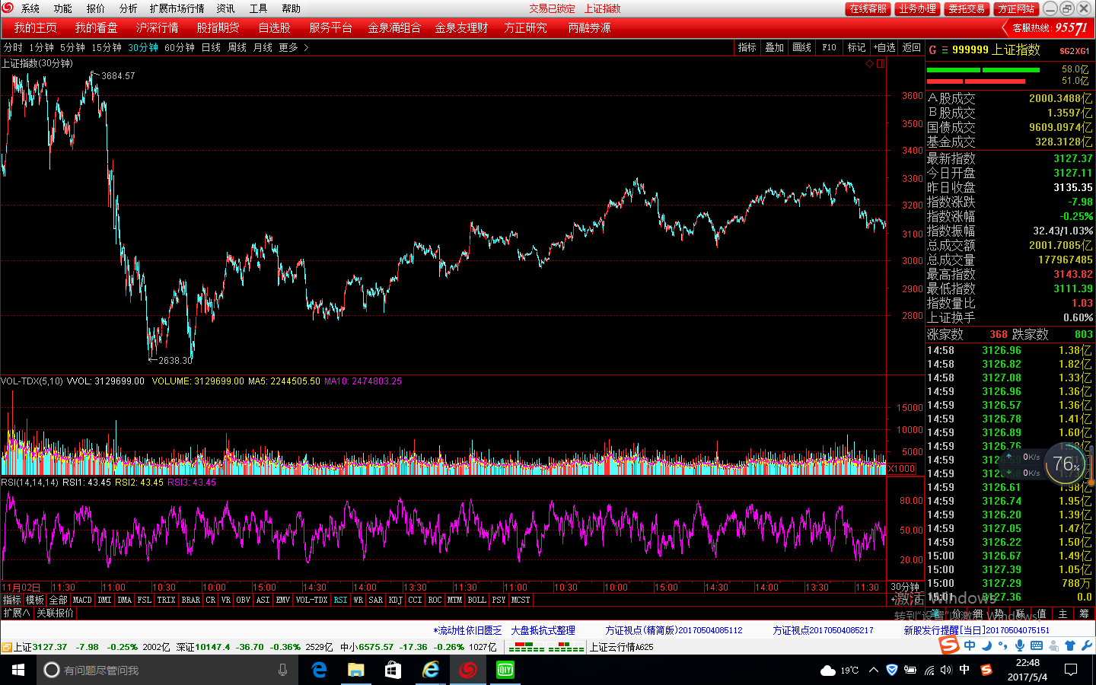
Task: Click the volume speaker tray icon
Action: pos(946,670)
